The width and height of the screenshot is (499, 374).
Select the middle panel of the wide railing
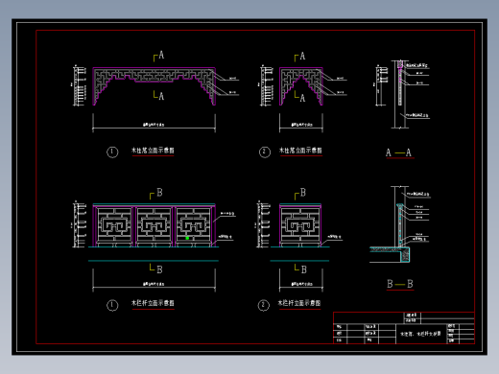tap(154, 226)
